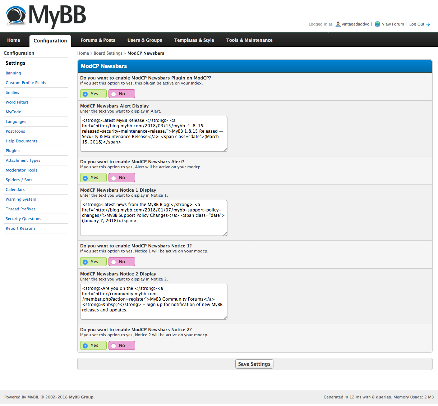The height and width of the screenshot is (406, 438).
Task: Open Languages in the sidebar
Action: pyautogui.click(x=16, y=122)
